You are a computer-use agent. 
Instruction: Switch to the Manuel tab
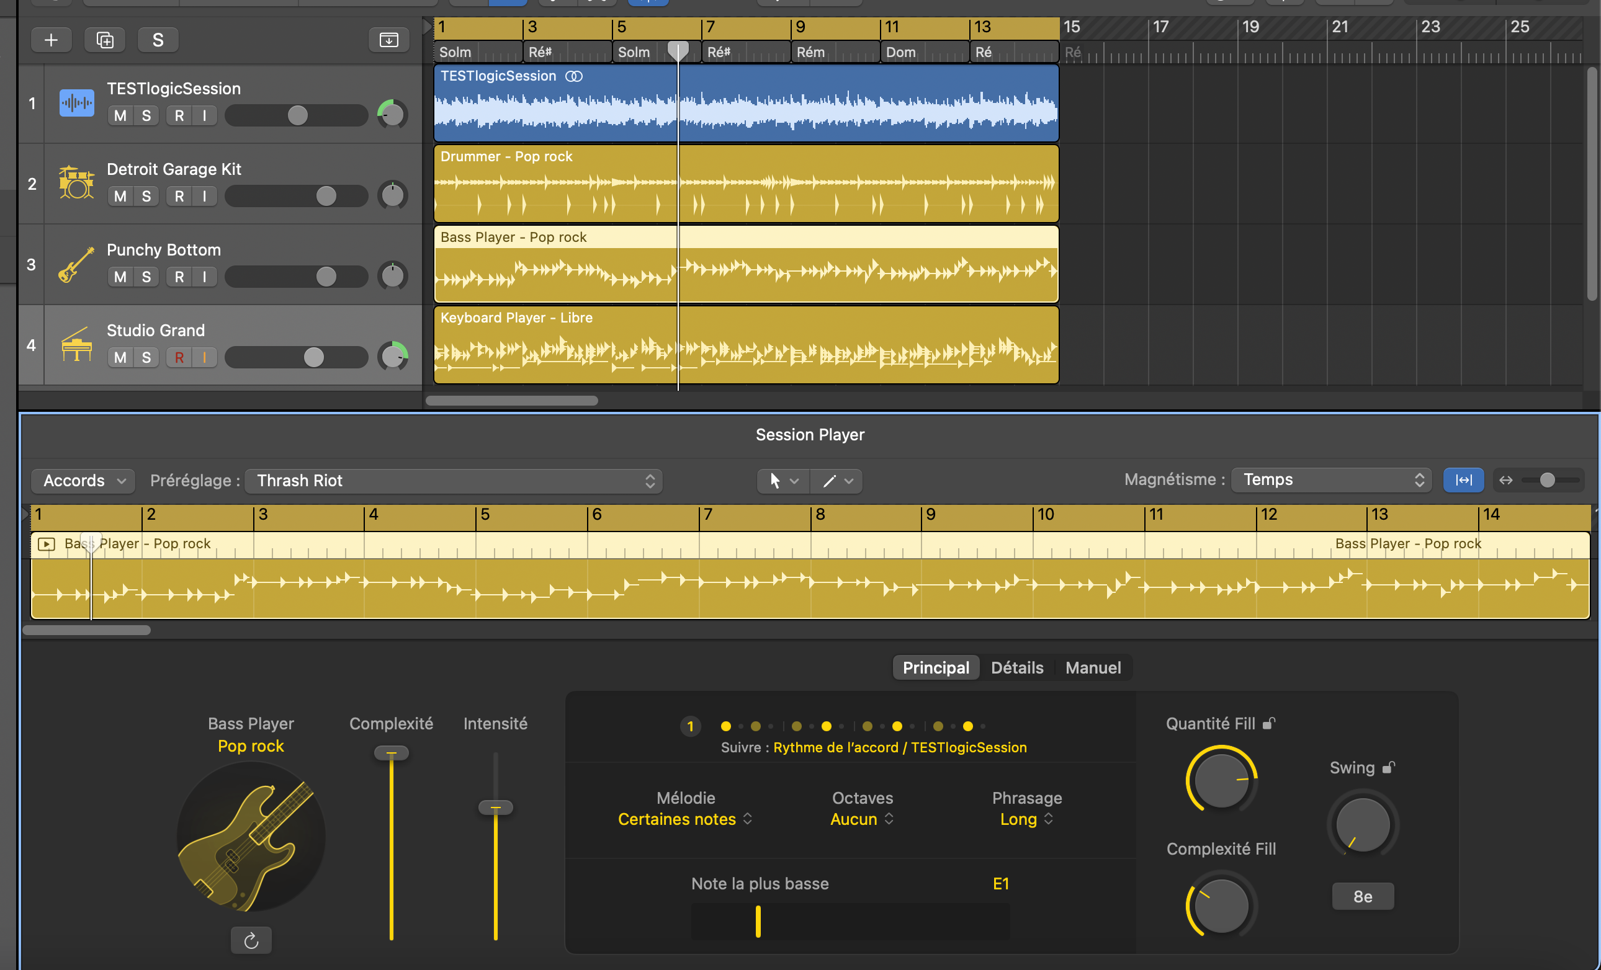(x=1092, y=667)
